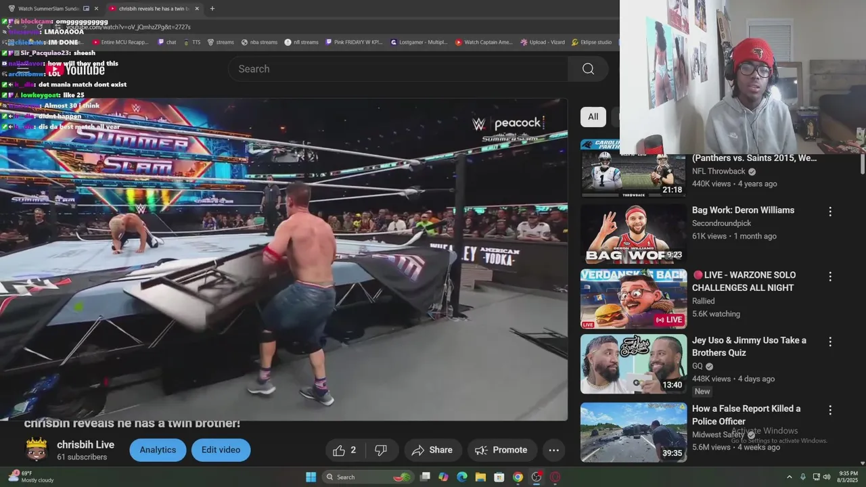Viewport: 866px width, 487px height.
Task: Click the Windows taskbar Search box
Action: (369, 477)
